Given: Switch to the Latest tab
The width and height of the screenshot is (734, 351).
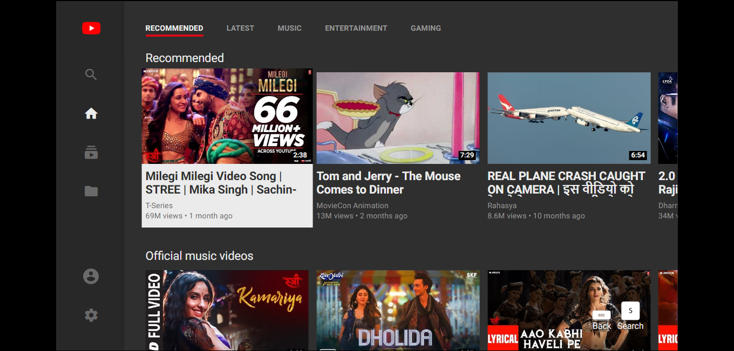Looking at the screenshot, I should [240, 28].
